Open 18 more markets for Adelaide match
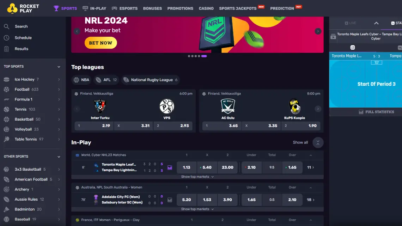The image size is (402, 226). [x=310, y=200]
